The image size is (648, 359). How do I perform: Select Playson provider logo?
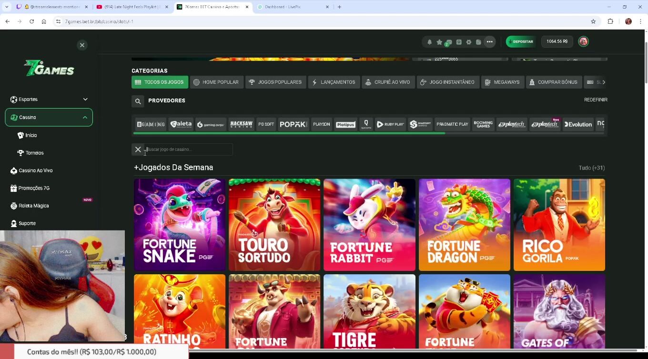[321, 124]
